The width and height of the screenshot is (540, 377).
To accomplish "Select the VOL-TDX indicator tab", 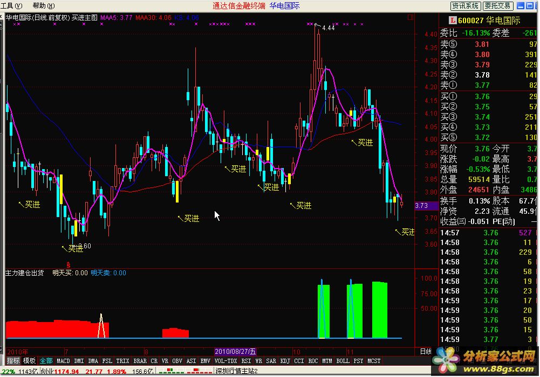I will point(225,361).
